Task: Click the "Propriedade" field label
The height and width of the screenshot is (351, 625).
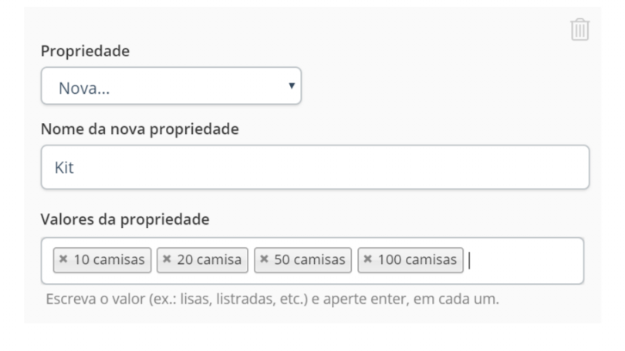Action: pyautogui.click(x=86, y=51)
